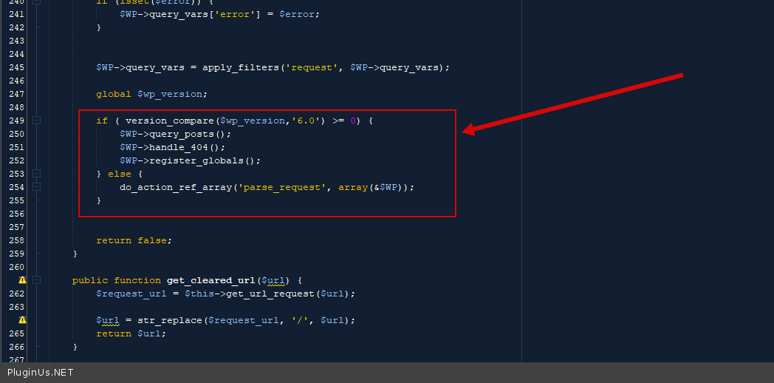Click the $WP->handle_404() call
The height and width of the screenshot is (383, 774).
173,147
